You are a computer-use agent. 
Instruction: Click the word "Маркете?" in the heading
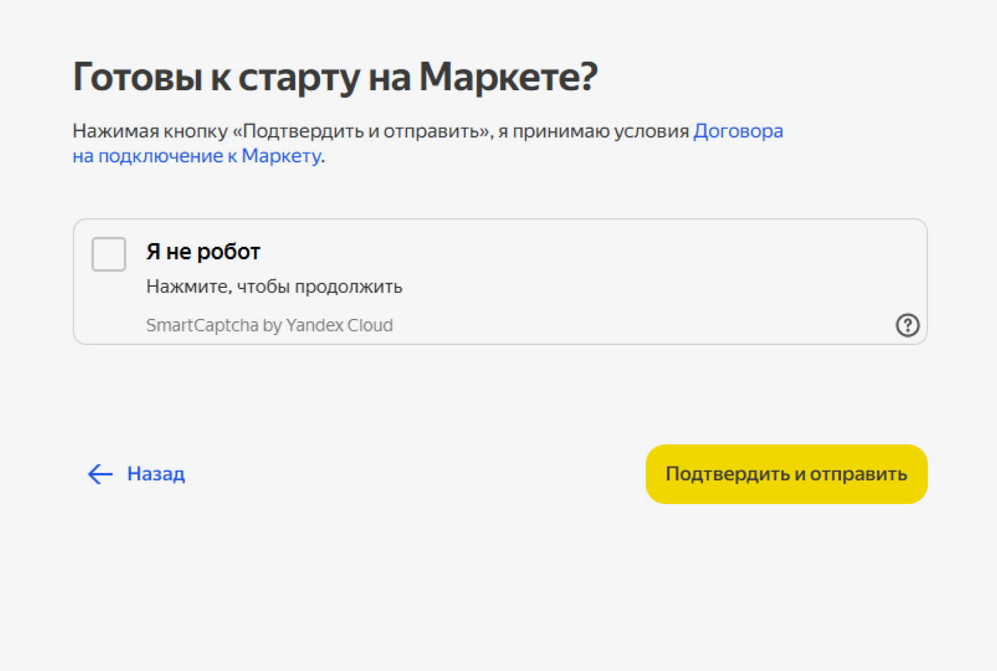click(x=508, y=77)
